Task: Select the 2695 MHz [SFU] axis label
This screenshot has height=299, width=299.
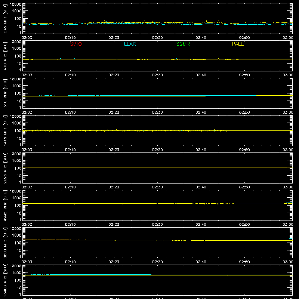Action: (x=5, y=168)
